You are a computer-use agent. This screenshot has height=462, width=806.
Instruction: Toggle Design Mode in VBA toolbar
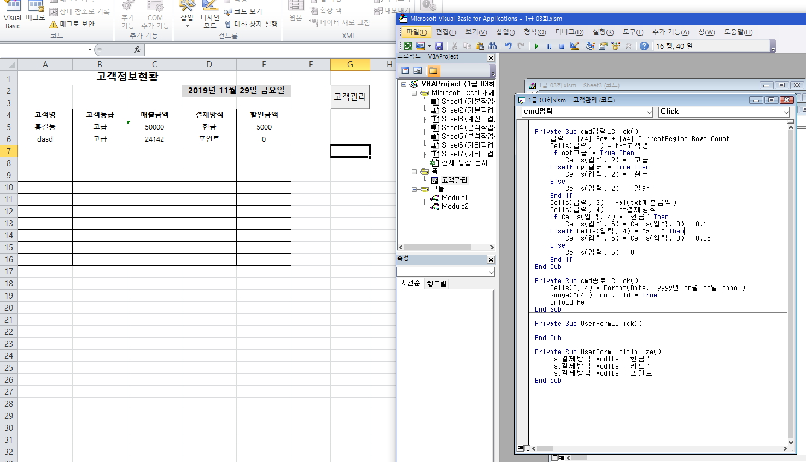point(575,46)
